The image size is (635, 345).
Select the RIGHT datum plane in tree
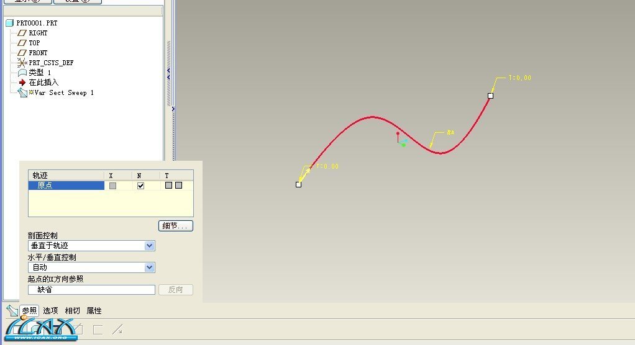[38, 33]
